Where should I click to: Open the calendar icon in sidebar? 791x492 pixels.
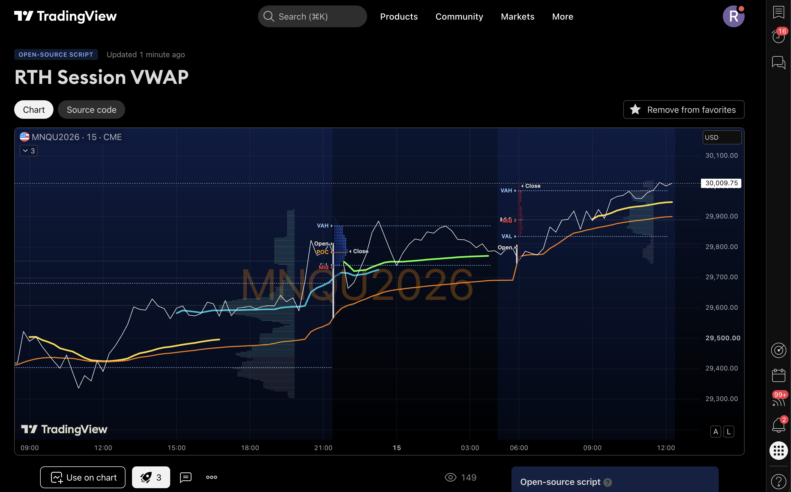[778, 375]
